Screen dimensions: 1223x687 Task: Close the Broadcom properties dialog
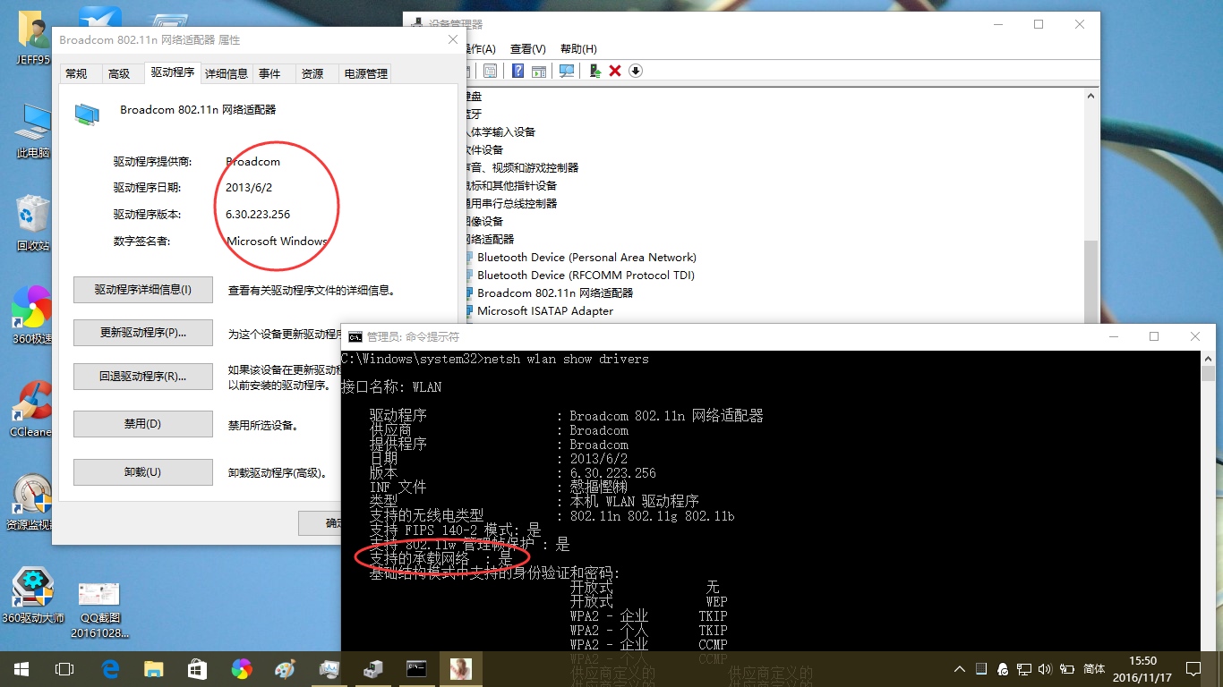pyautogui.click(x=453, y=39)
